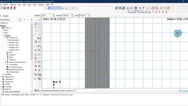188x106 pixels.
Task: Select the Add Dimension tool
Action: tap(39, 38)
